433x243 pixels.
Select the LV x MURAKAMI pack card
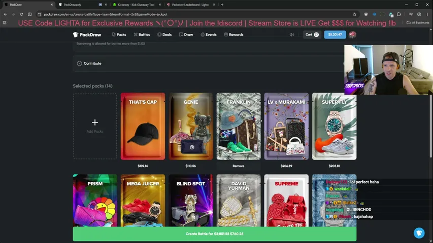286,126
